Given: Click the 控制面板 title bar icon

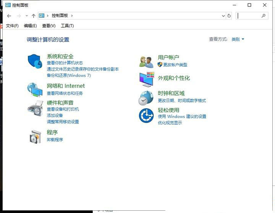Looking at the screenshot, I should (8, 5).
